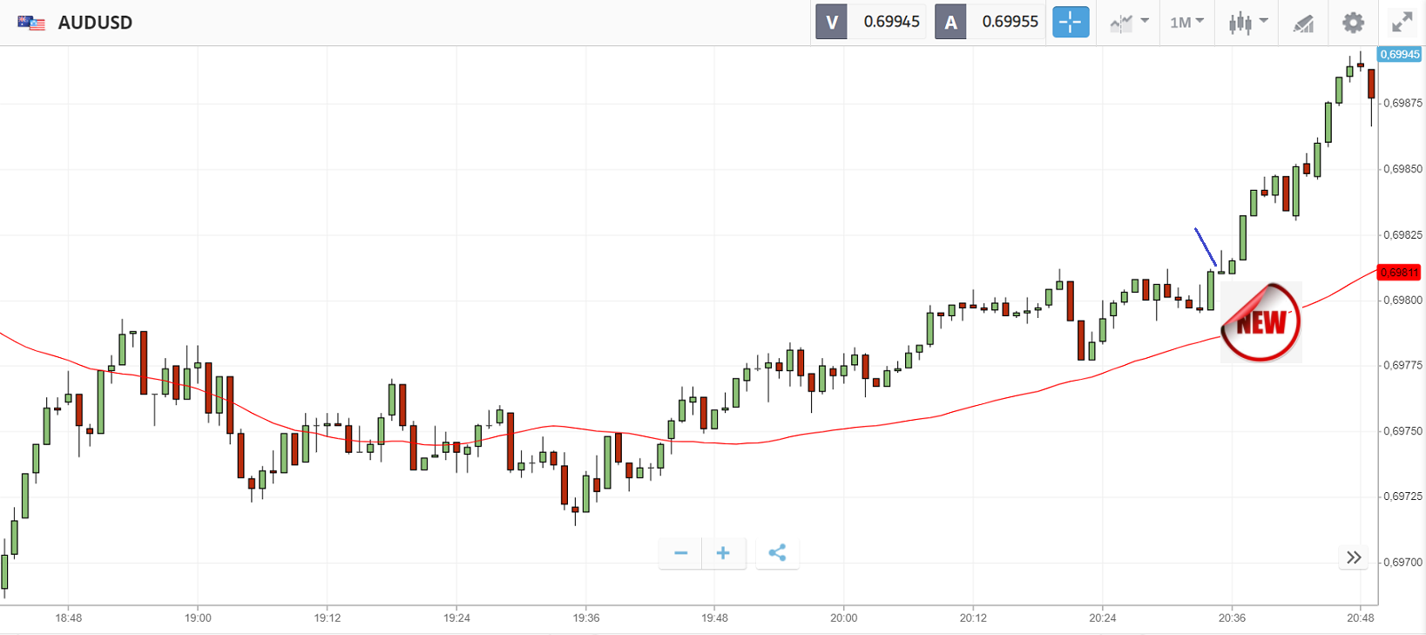Click the 19:24 time axis label
The height and width of the screenshot is (635, 1426).
click(x=456, y=618)
